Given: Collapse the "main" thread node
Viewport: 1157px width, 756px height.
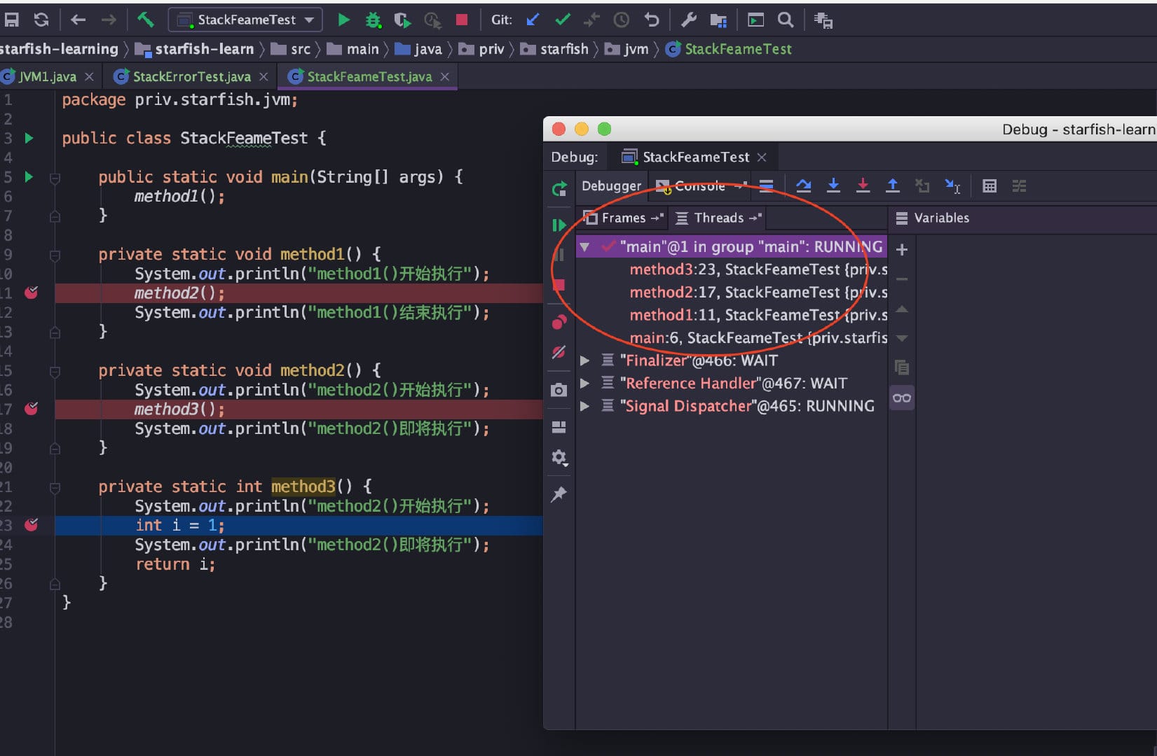Looking at the screenshot, I should tap(584, 247).
